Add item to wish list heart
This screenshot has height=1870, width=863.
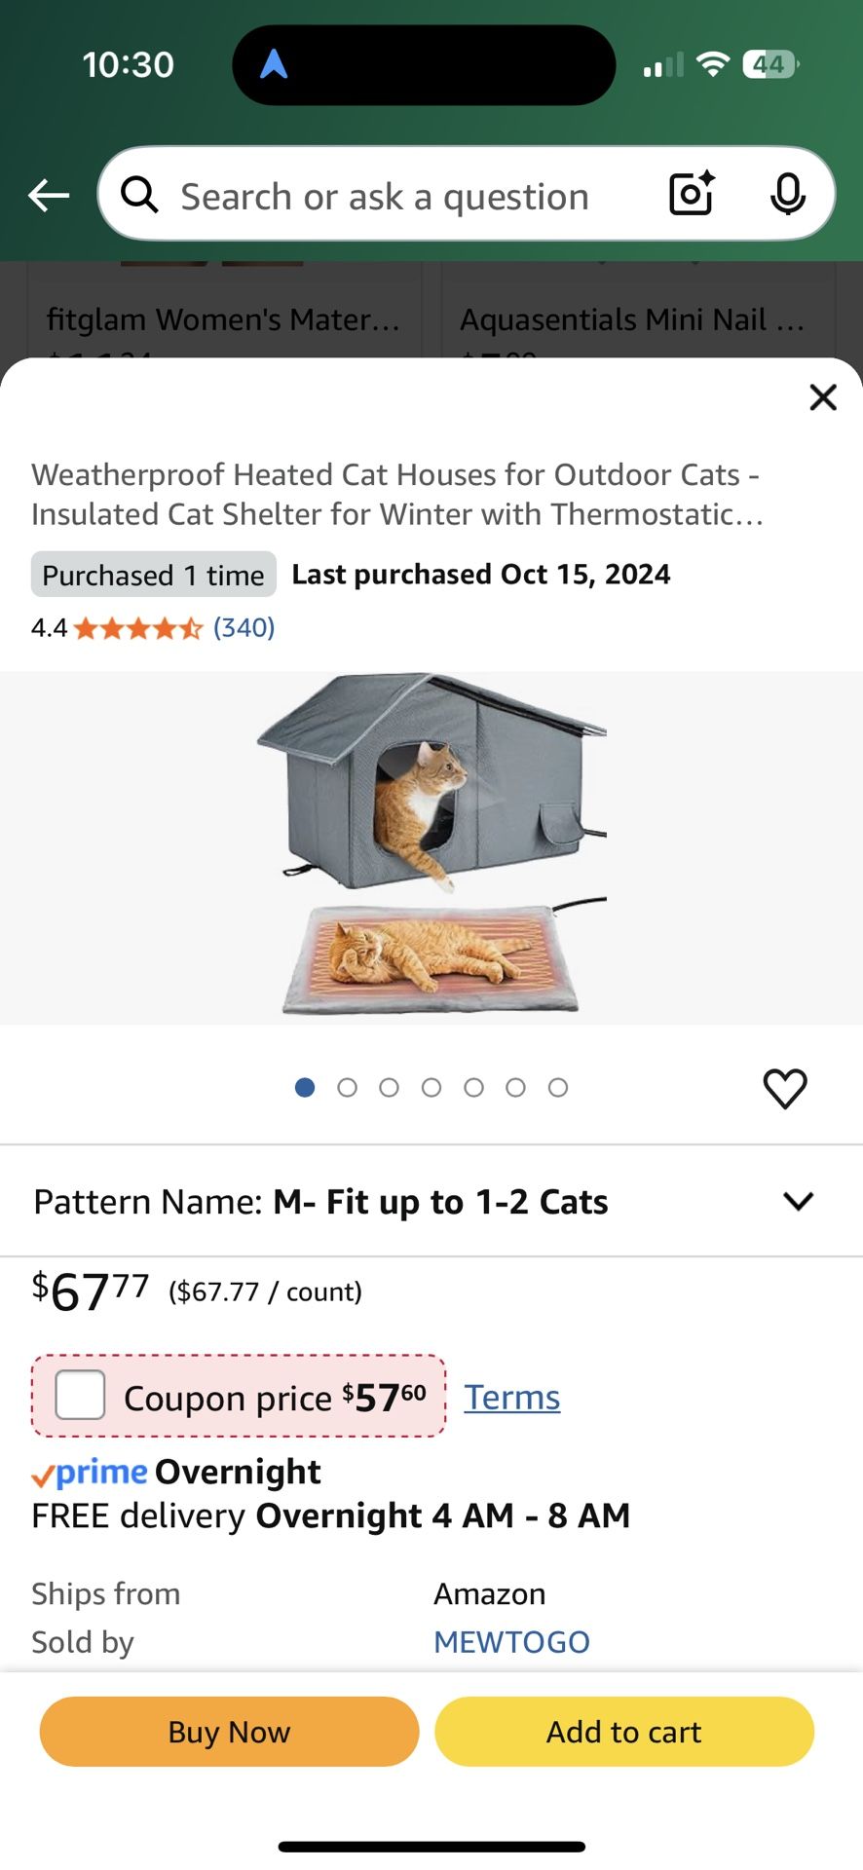pos(785,1088)
